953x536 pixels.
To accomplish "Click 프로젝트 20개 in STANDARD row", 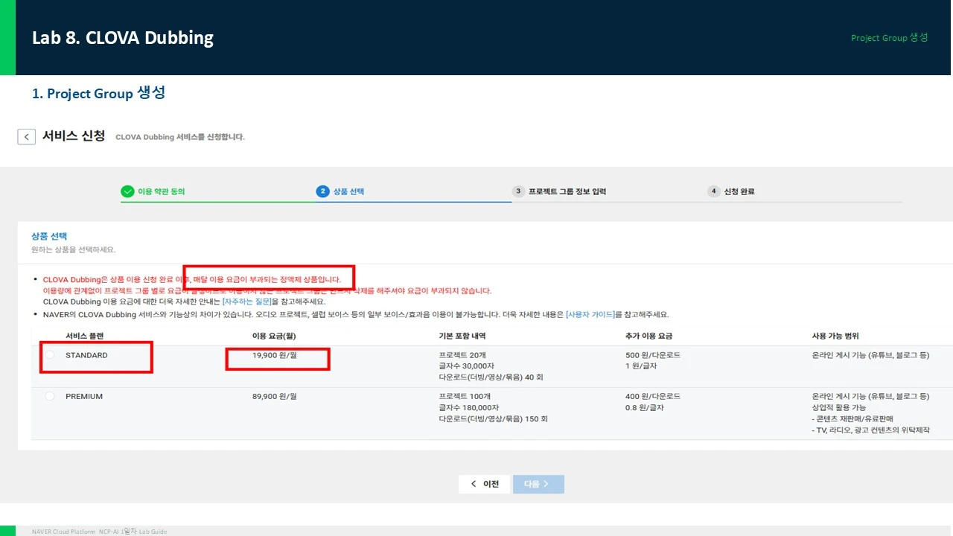I will pos(462,355).
